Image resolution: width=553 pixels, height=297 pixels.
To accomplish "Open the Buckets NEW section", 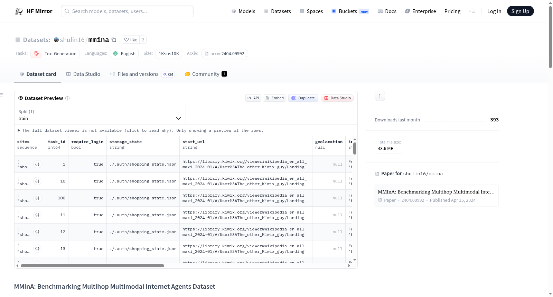I will [350, 11].
